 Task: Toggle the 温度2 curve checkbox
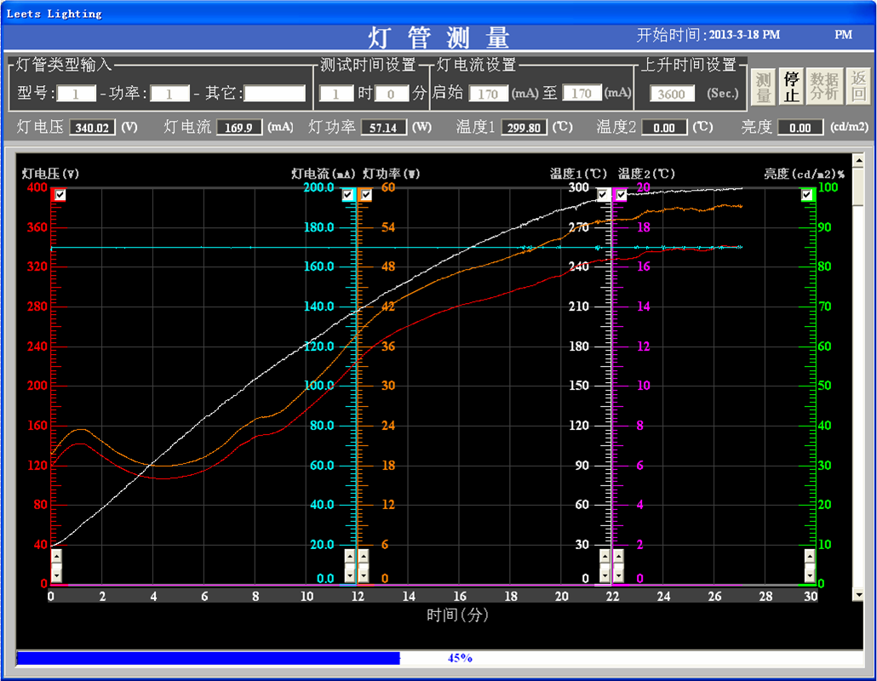click(x=621, y=195)
